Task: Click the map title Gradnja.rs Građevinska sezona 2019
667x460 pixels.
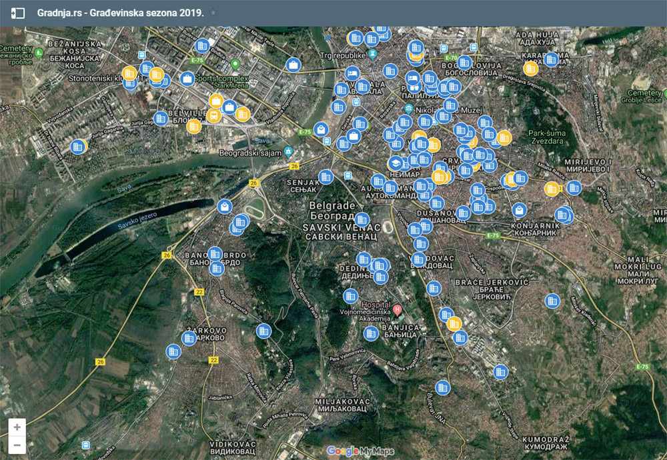Action: (121, 13)
